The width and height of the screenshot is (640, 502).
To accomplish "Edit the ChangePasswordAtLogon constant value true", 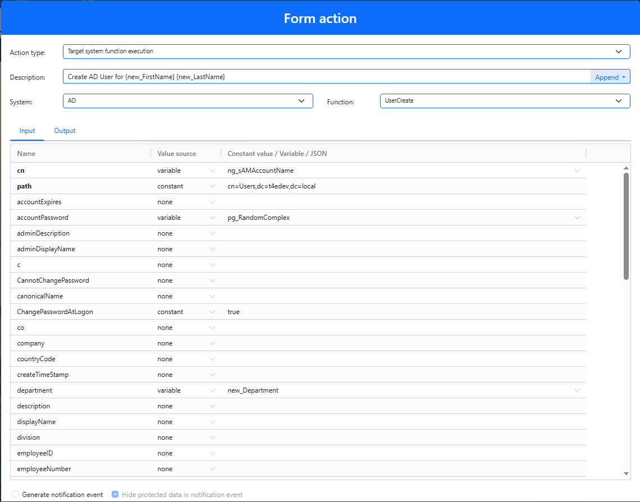I will pos(403,312).
